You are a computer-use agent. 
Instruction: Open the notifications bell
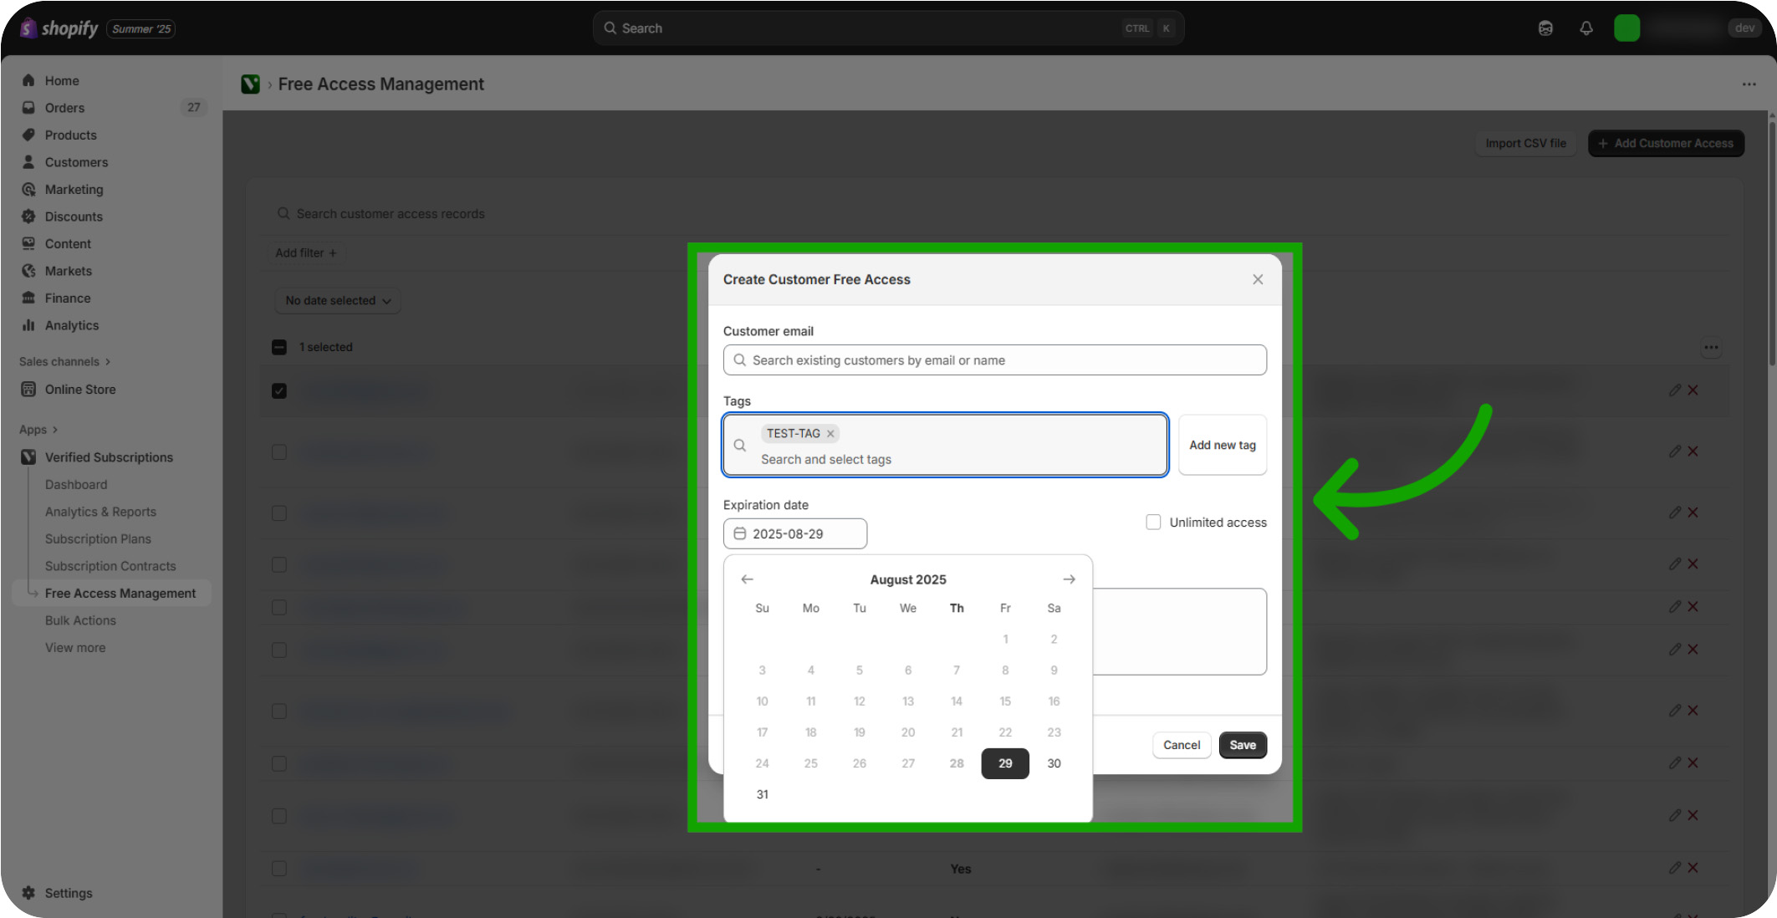(1586, 28)
